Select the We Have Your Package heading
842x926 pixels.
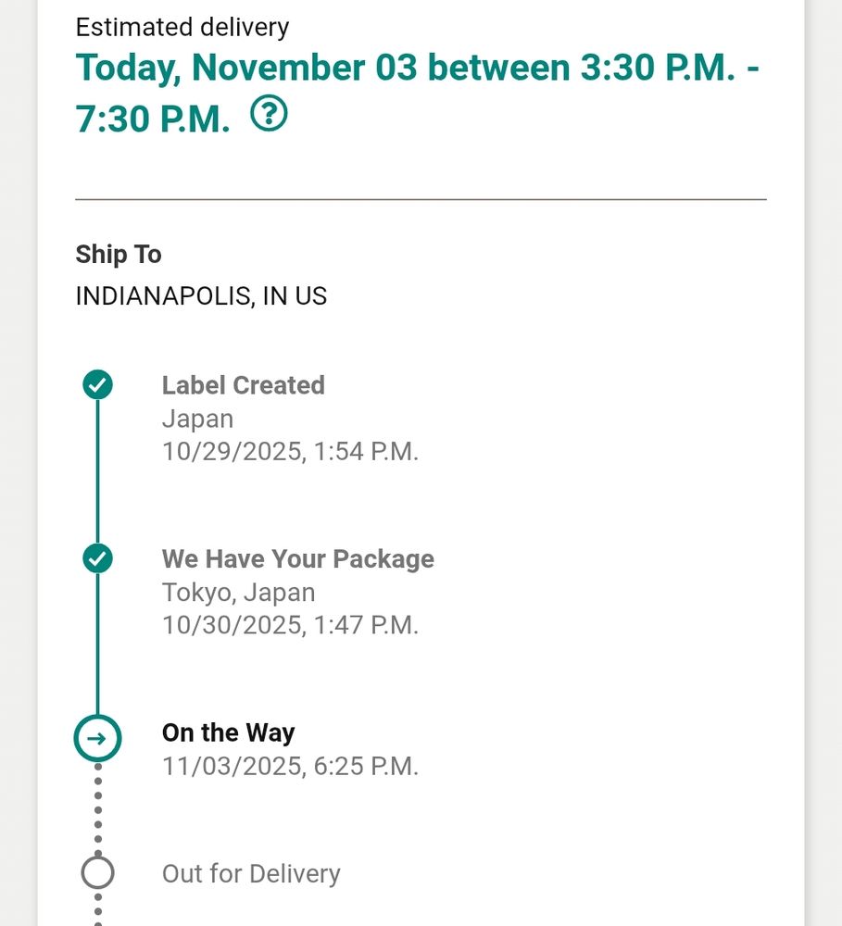coord(298,559)
